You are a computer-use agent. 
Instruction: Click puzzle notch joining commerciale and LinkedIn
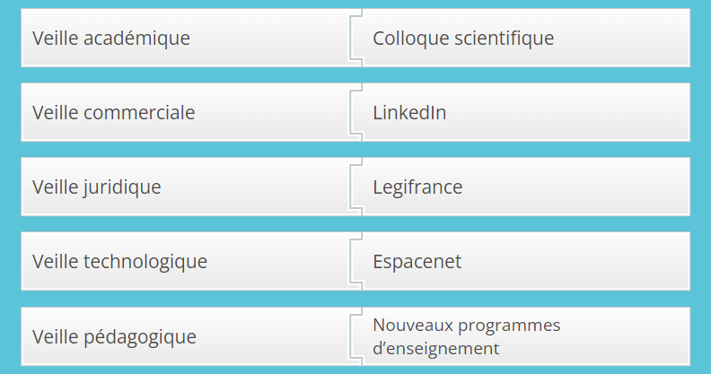tap(356, 113)
